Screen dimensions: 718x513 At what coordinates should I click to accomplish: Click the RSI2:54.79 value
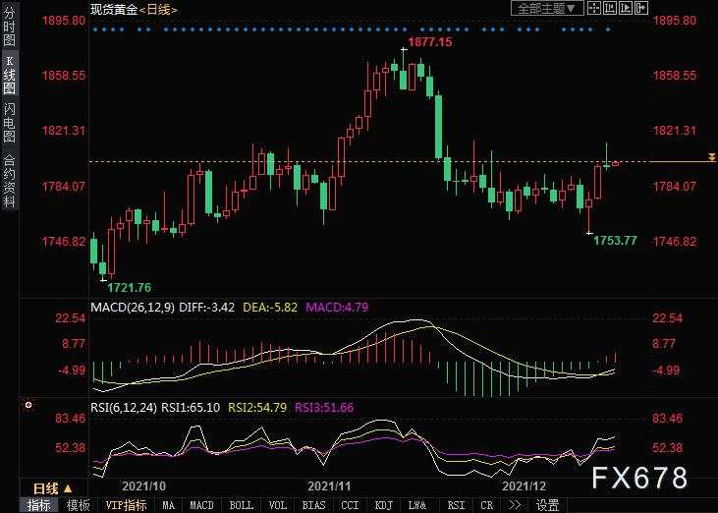257,407
